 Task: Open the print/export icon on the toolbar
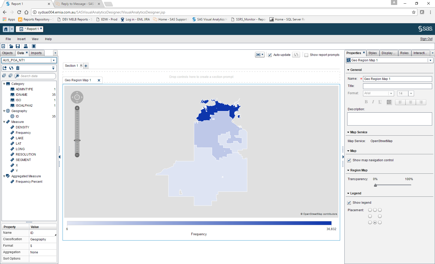(26, 46)
